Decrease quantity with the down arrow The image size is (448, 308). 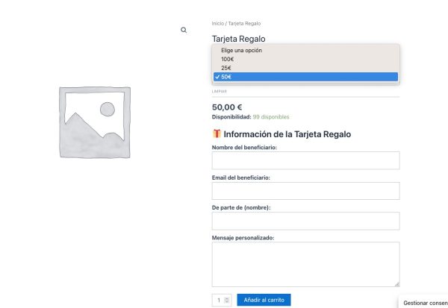click(x=227, y=302)
